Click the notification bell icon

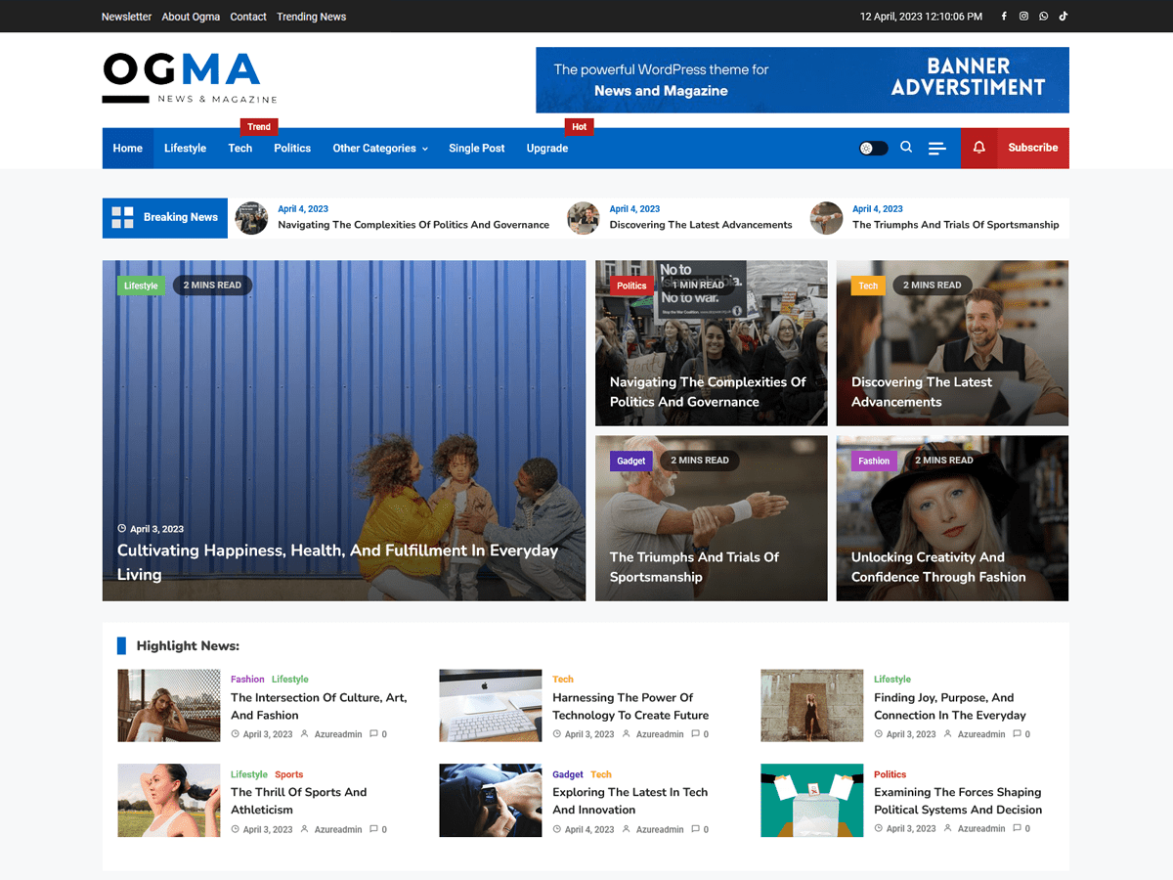point(978,148)
